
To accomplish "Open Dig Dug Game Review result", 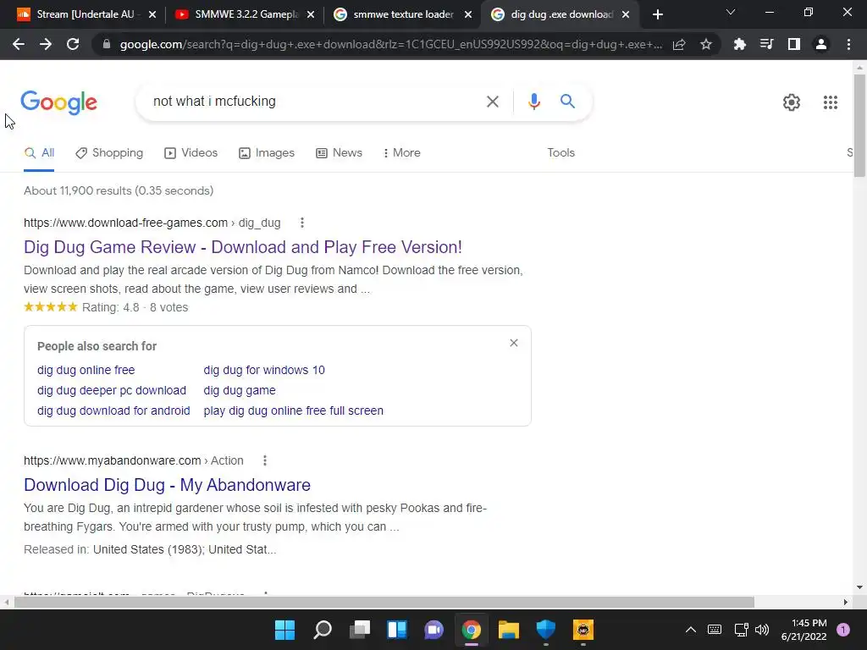I will pyautogui.click(x=243, y=247).
